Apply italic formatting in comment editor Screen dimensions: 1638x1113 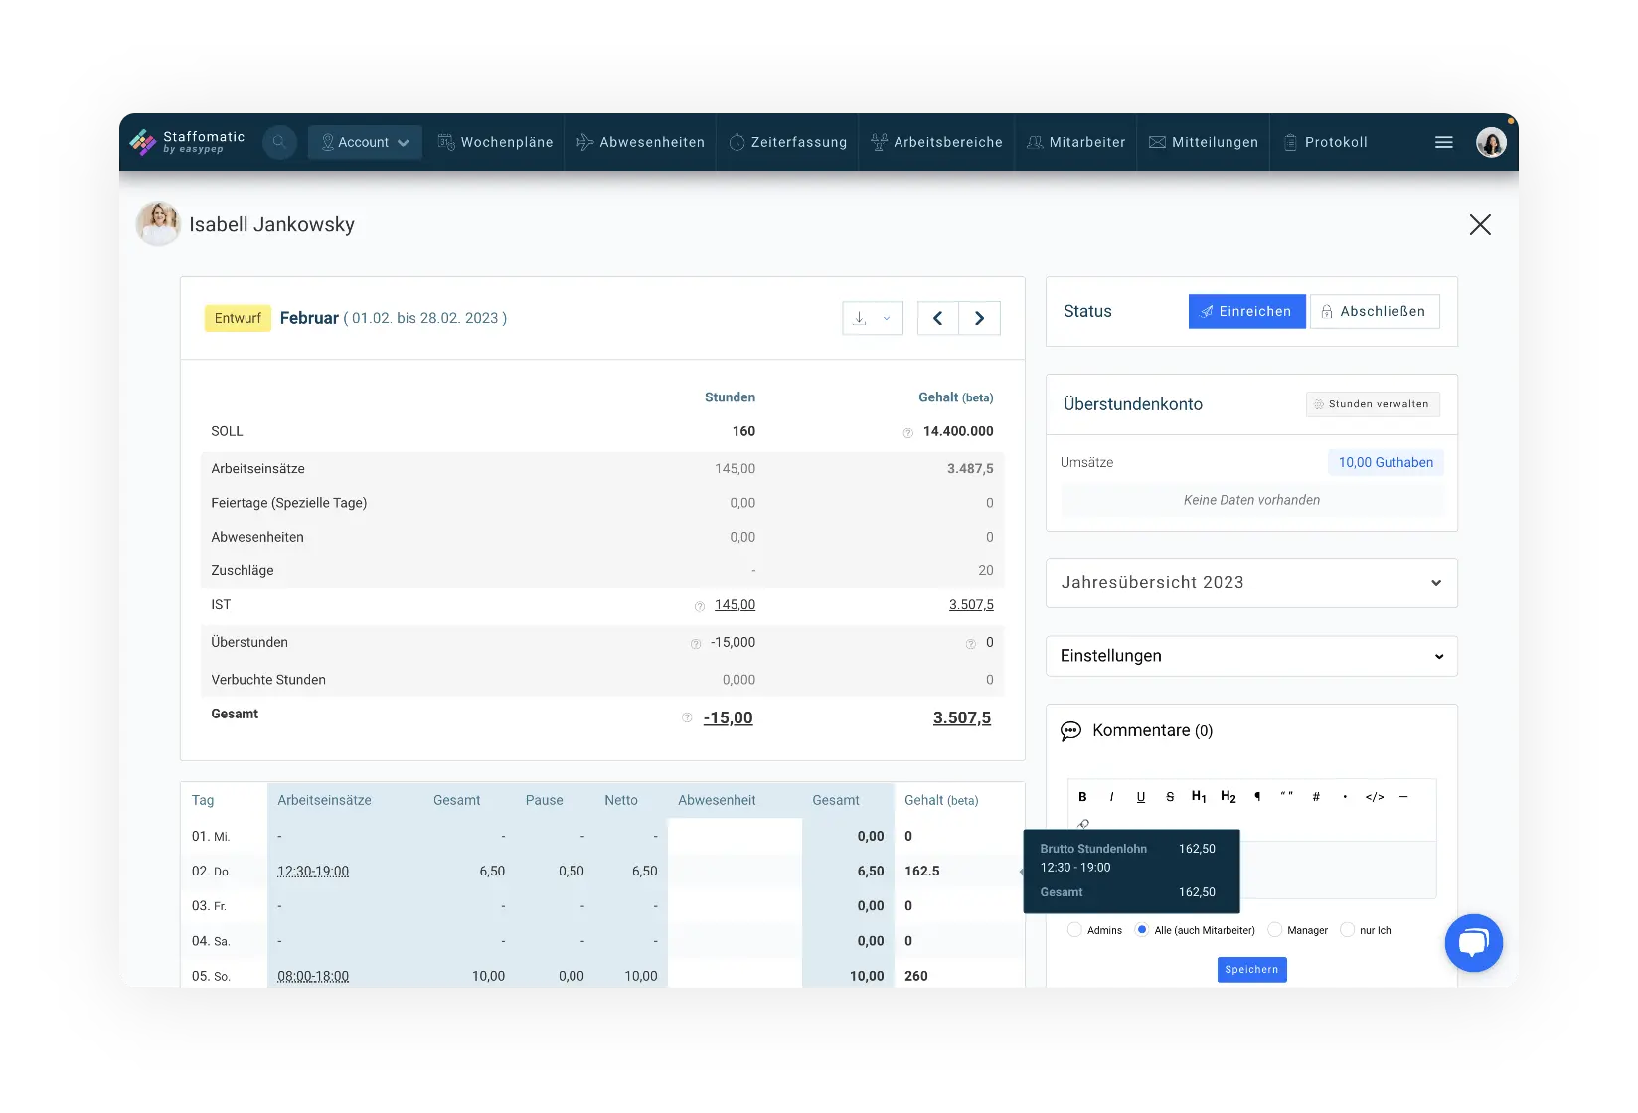click(1111, 797)
